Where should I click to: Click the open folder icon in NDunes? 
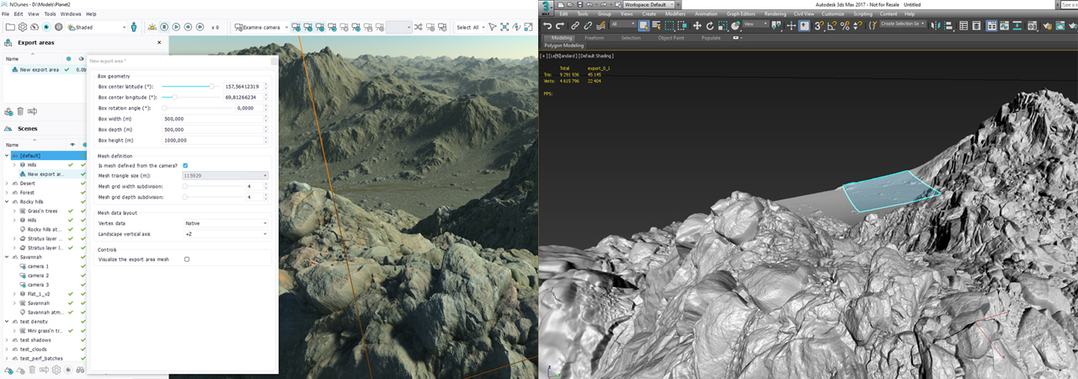point(9,27)
